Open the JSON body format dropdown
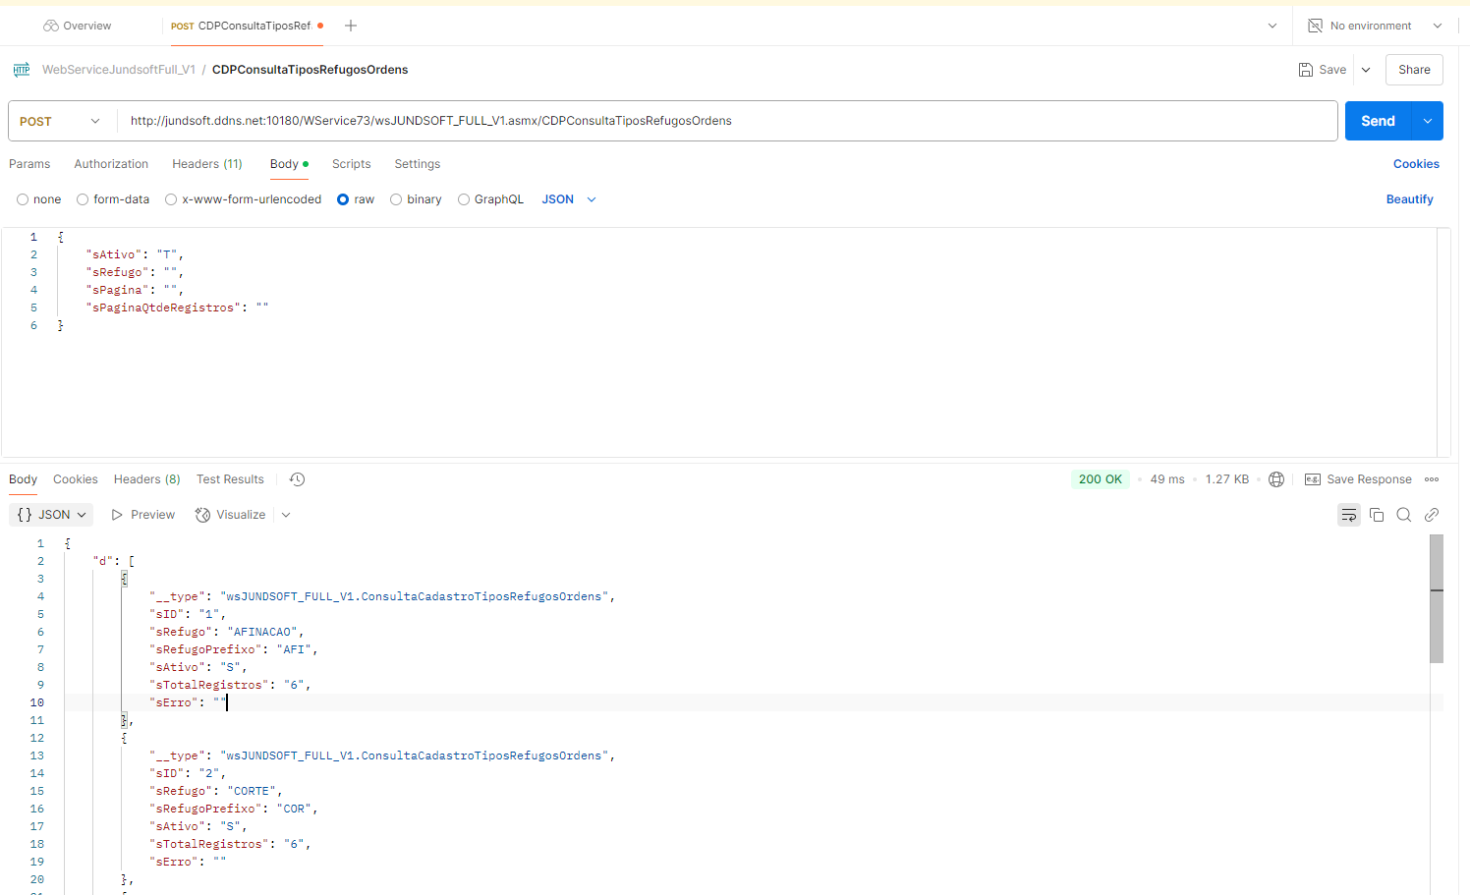1470x895 pixels. click(569, 199)
